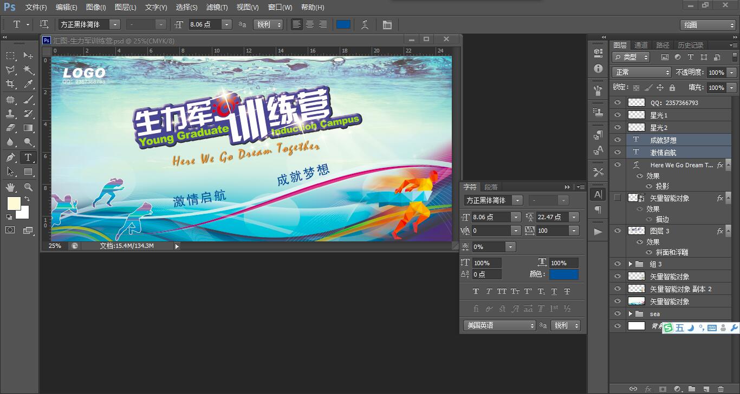Open the foreground color picker
Image resolution: width=740 pixels, height=394 pixels.
[x=14, y=203]
